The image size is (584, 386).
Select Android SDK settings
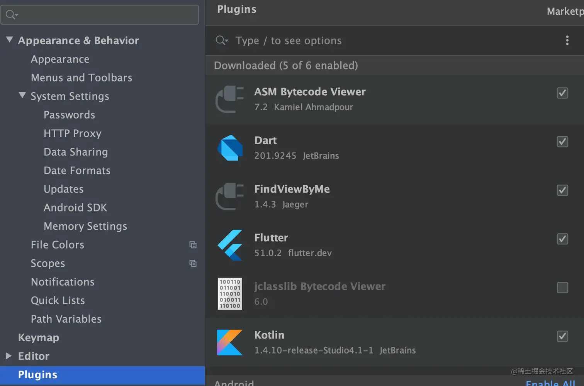tap(75, 207)
